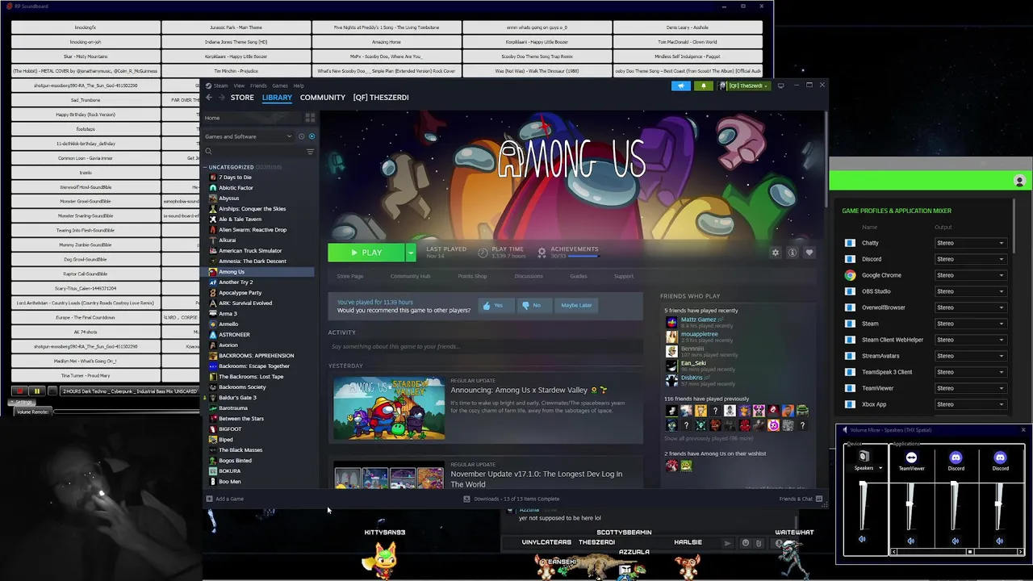Click Maybe Later on recommendation prompt
The height and width of the screenshot is (581, 1033).
coord(576,305)
